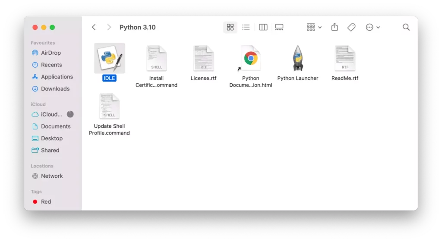442x242 pixels.
Task: Open Finder search with magnifier icon
Action: click(x=406, y=27)
